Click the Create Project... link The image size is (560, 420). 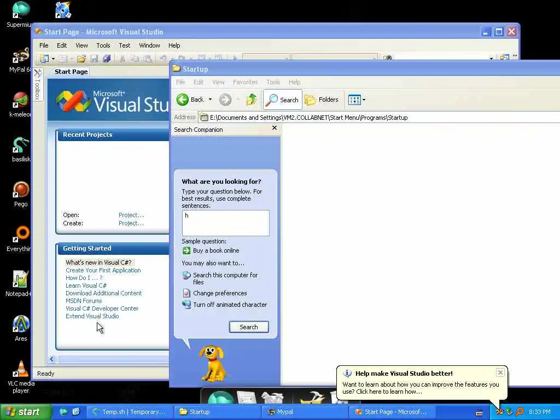[131, 223]
